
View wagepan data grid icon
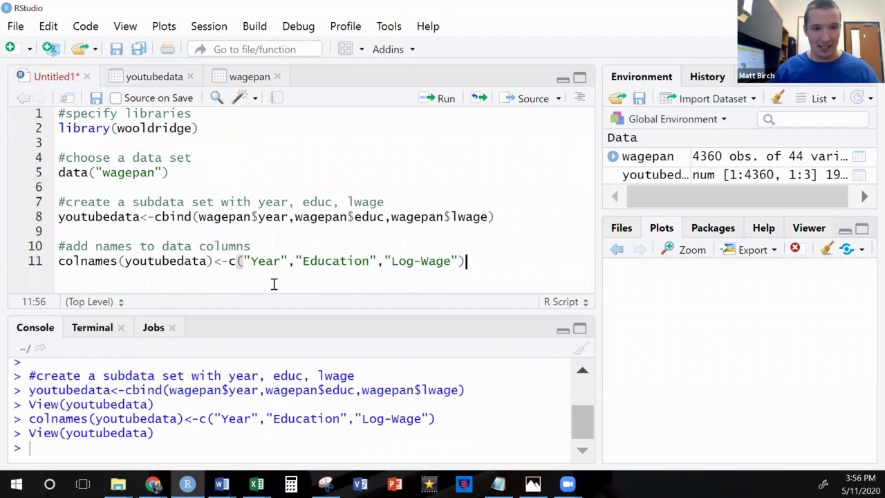coord(859,156)
